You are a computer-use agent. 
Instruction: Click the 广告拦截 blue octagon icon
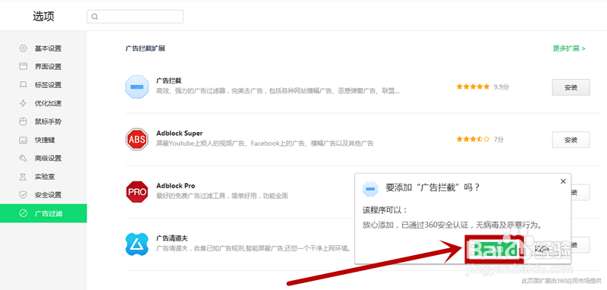(x=137, y=87)
